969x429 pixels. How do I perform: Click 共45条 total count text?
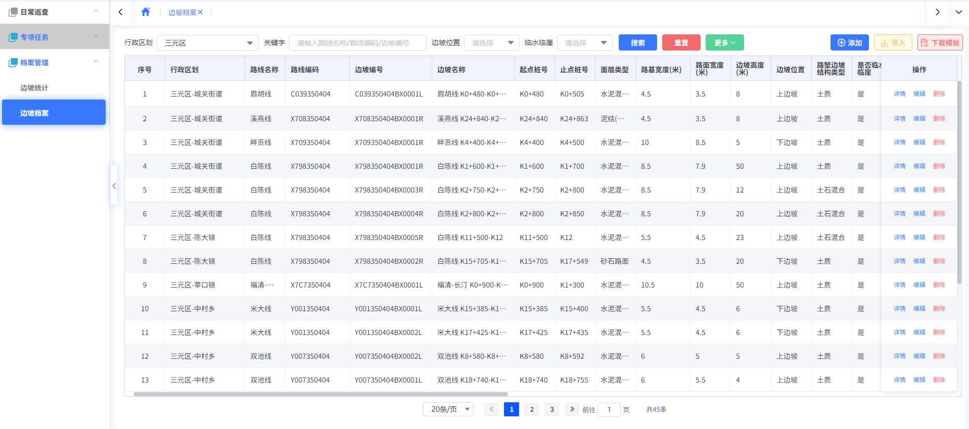pos(656,409)
